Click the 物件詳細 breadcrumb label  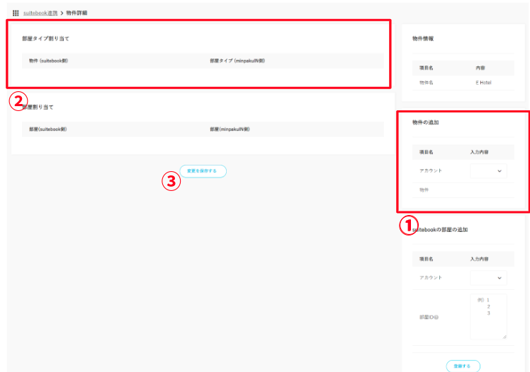77,13
